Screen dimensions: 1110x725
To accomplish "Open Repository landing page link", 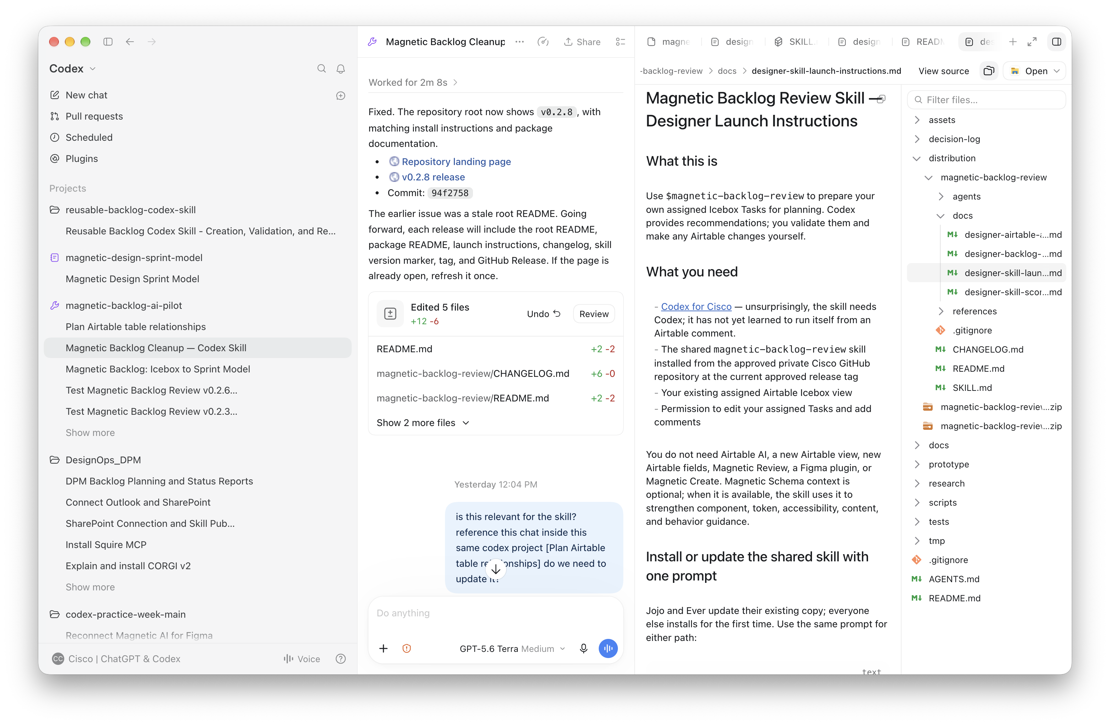I will (456, 162).
